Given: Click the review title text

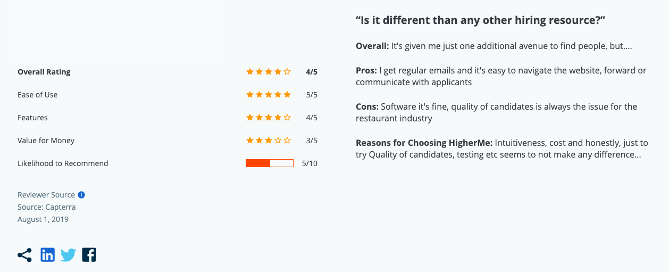Looking at the screenshot, I should [x=481, y=20].
